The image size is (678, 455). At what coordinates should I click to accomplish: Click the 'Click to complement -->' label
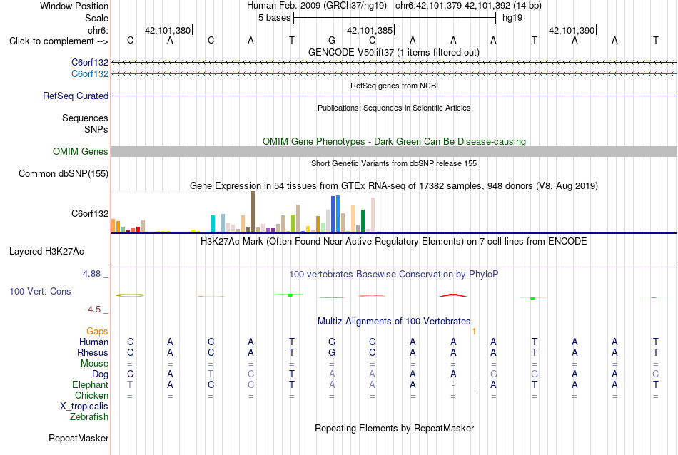pyautogui.click(x=59, y=41)
